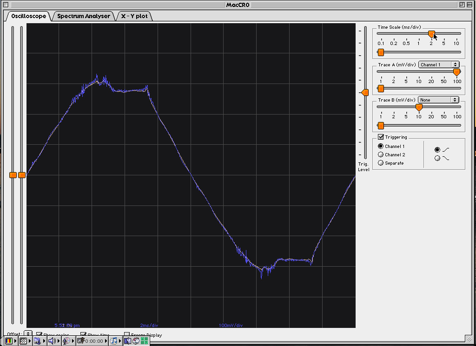This screenshot has width=476, height=346.
Task: Open the Trace B None dropdown
Action: pos(438,100)
